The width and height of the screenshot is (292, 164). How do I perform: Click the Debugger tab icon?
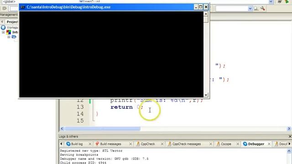245,144
